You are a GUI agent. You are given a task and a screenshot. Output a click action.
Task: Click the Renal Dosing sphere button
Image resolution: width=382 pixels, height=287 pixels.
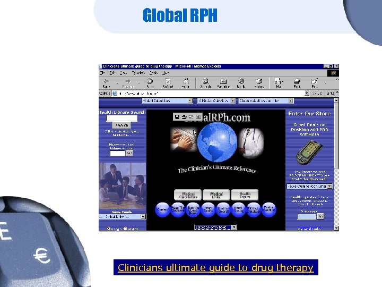point(238,209)
